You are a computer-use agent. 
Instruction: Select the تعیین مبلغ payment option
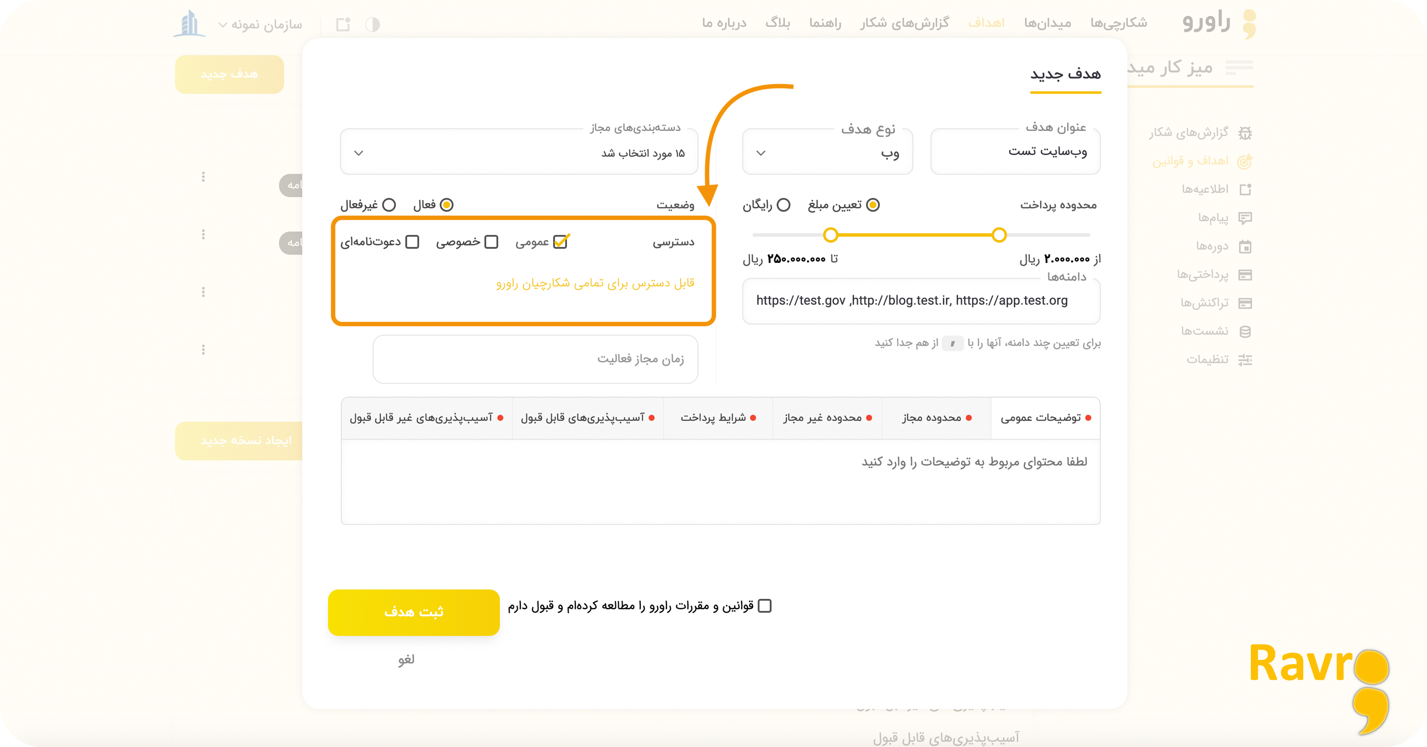873,205
